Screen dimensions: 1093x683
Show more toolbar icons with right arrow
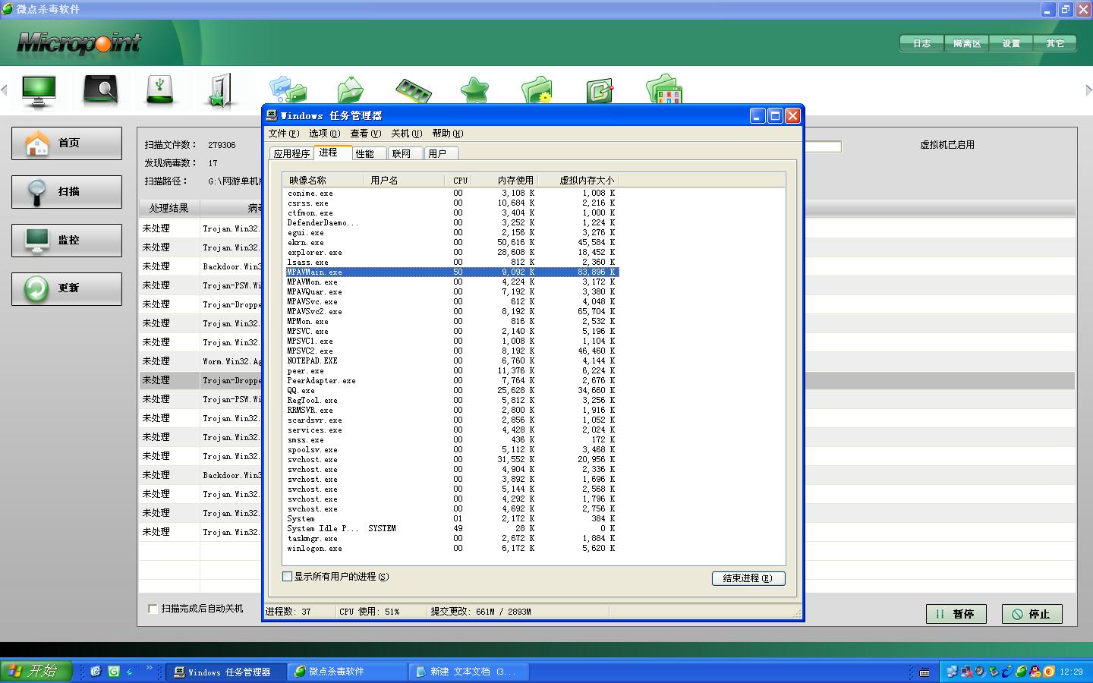[x=1088, y=90]
